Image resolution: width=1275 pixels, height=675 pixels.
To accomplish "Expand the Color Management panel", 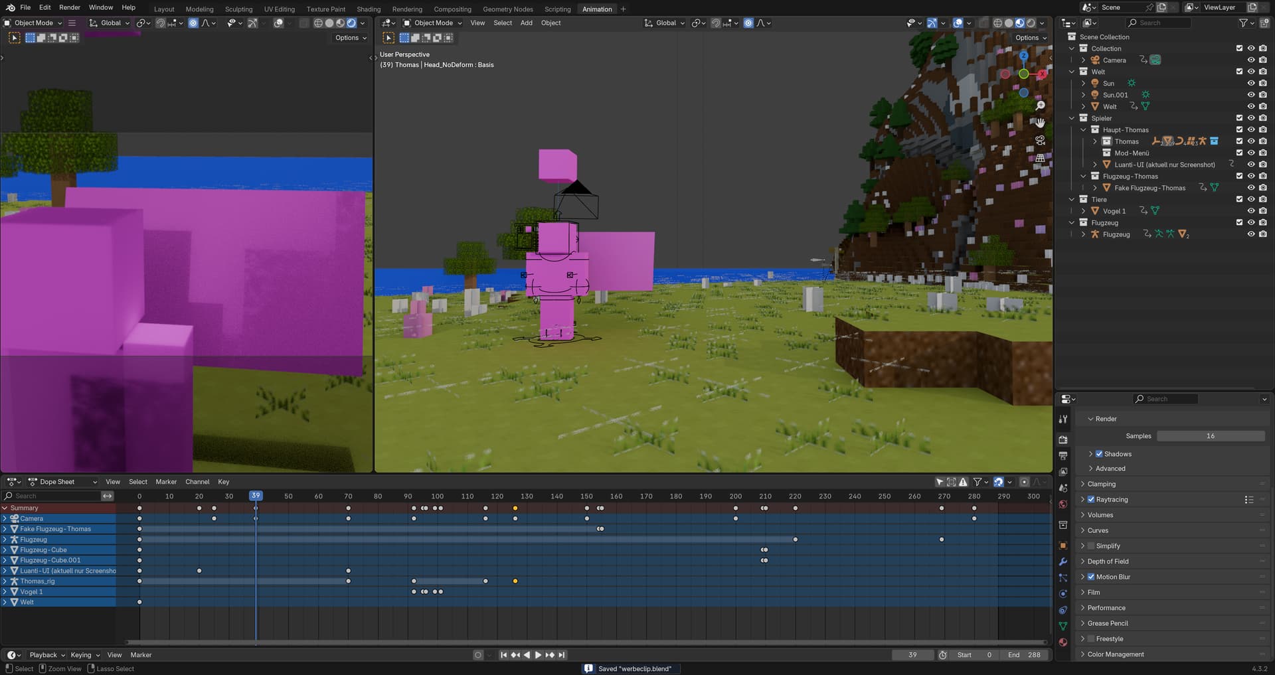I will 1115,654.
